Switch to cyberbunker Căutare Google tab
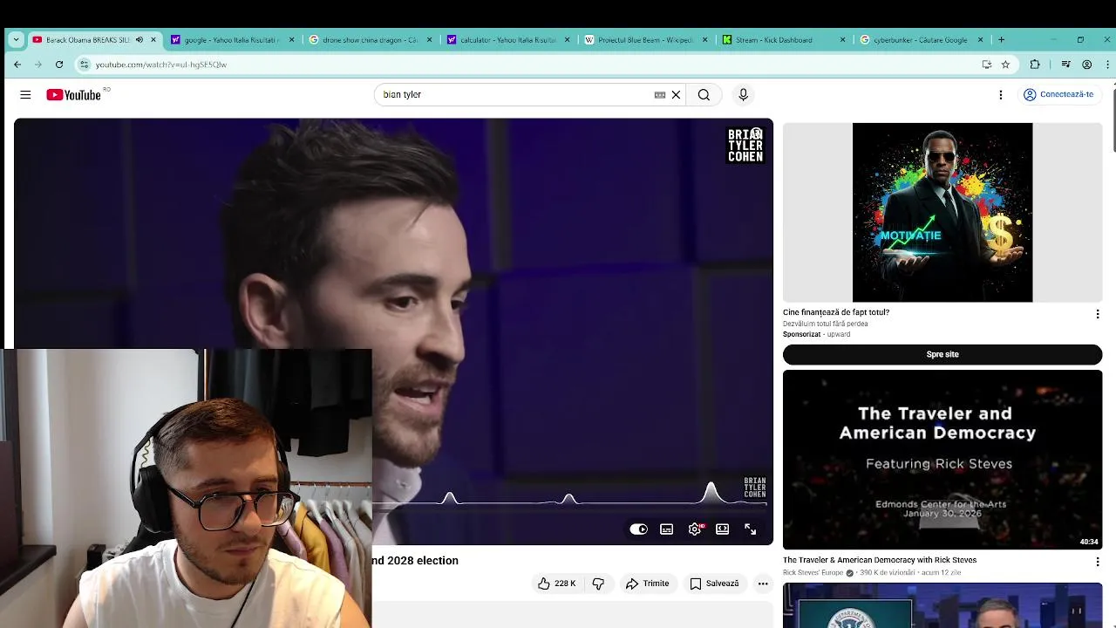This screenshot has width=1116, height=628. coord(922,39)
